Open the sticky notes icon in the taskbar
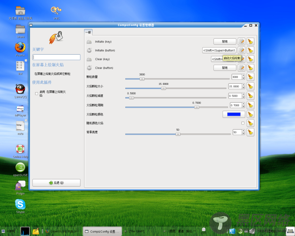295x236 pixels. tap(36, 231)
